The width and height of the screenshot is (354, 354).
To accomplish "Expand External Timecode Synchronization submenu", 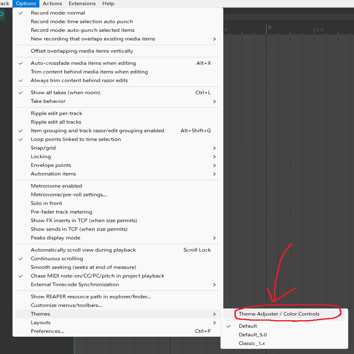I will (x=118, y=284).
